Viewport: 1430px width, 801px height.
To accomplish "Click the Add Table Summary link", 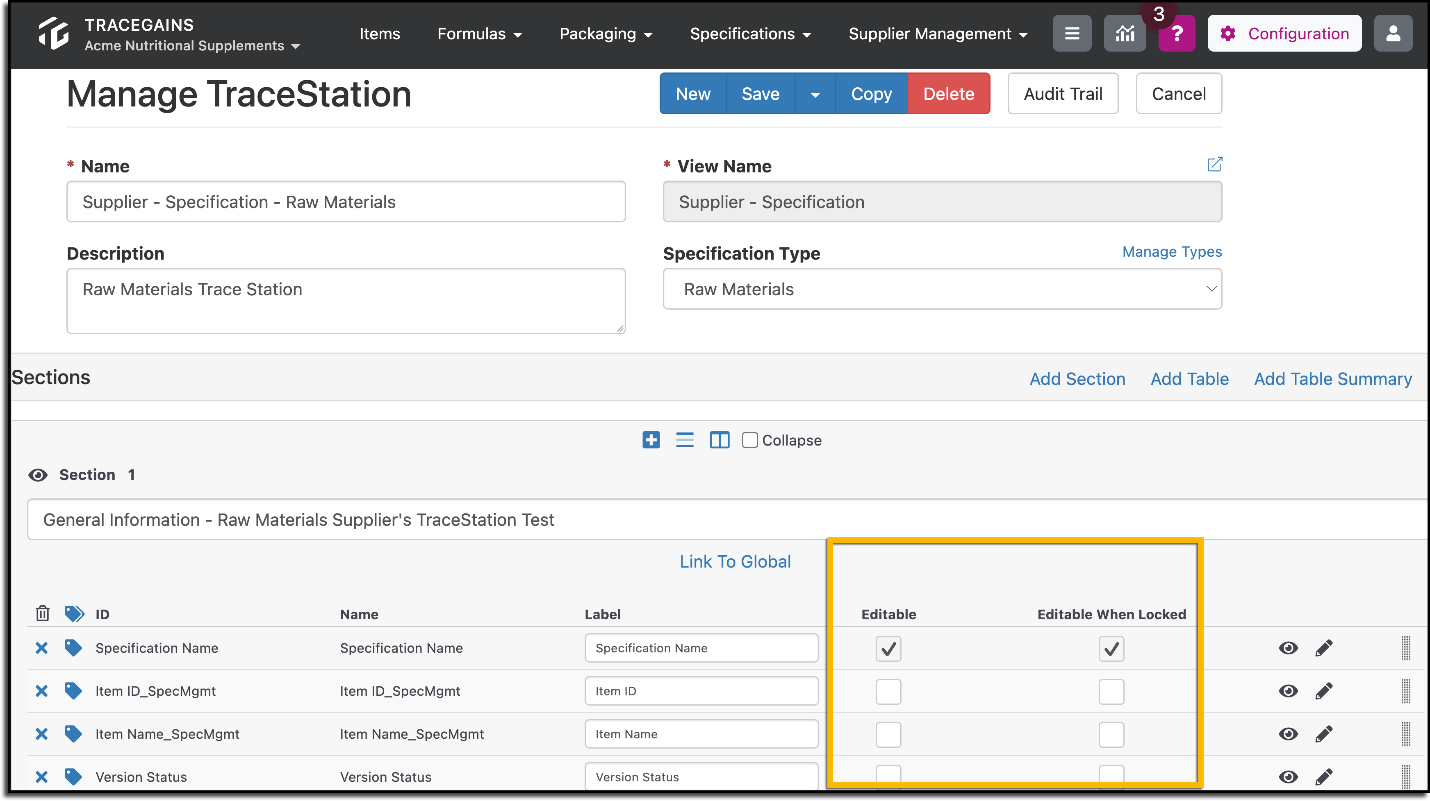I will click(x=1333, y=379).
